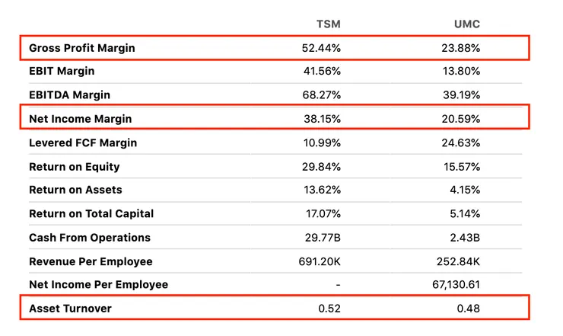Click TSM's 29.77B cash from operations value

323,238
